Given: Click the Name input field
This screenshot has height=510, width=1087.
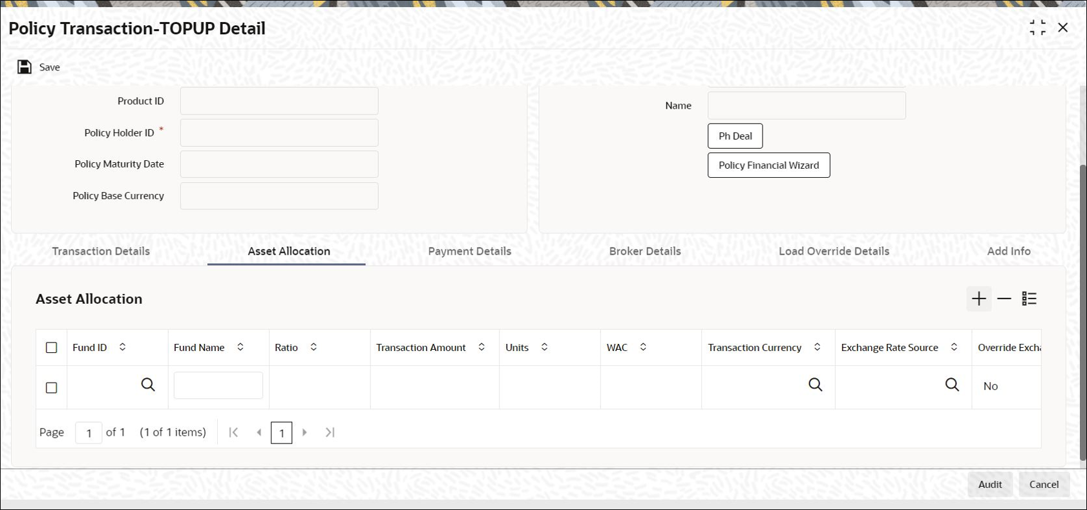Looking at the screenshot, I should [807, 105].
